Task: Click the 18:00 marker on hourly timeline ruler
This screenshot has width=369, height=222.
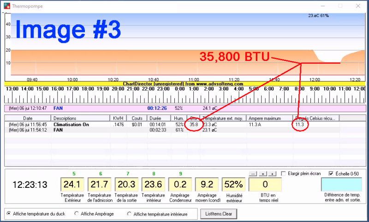Action: 88,89
